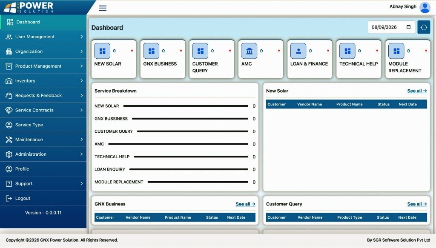Open the GNX BUSINESS card red dropdown arrow
This screenshot has height=248, width=436.
pos(181,51)
